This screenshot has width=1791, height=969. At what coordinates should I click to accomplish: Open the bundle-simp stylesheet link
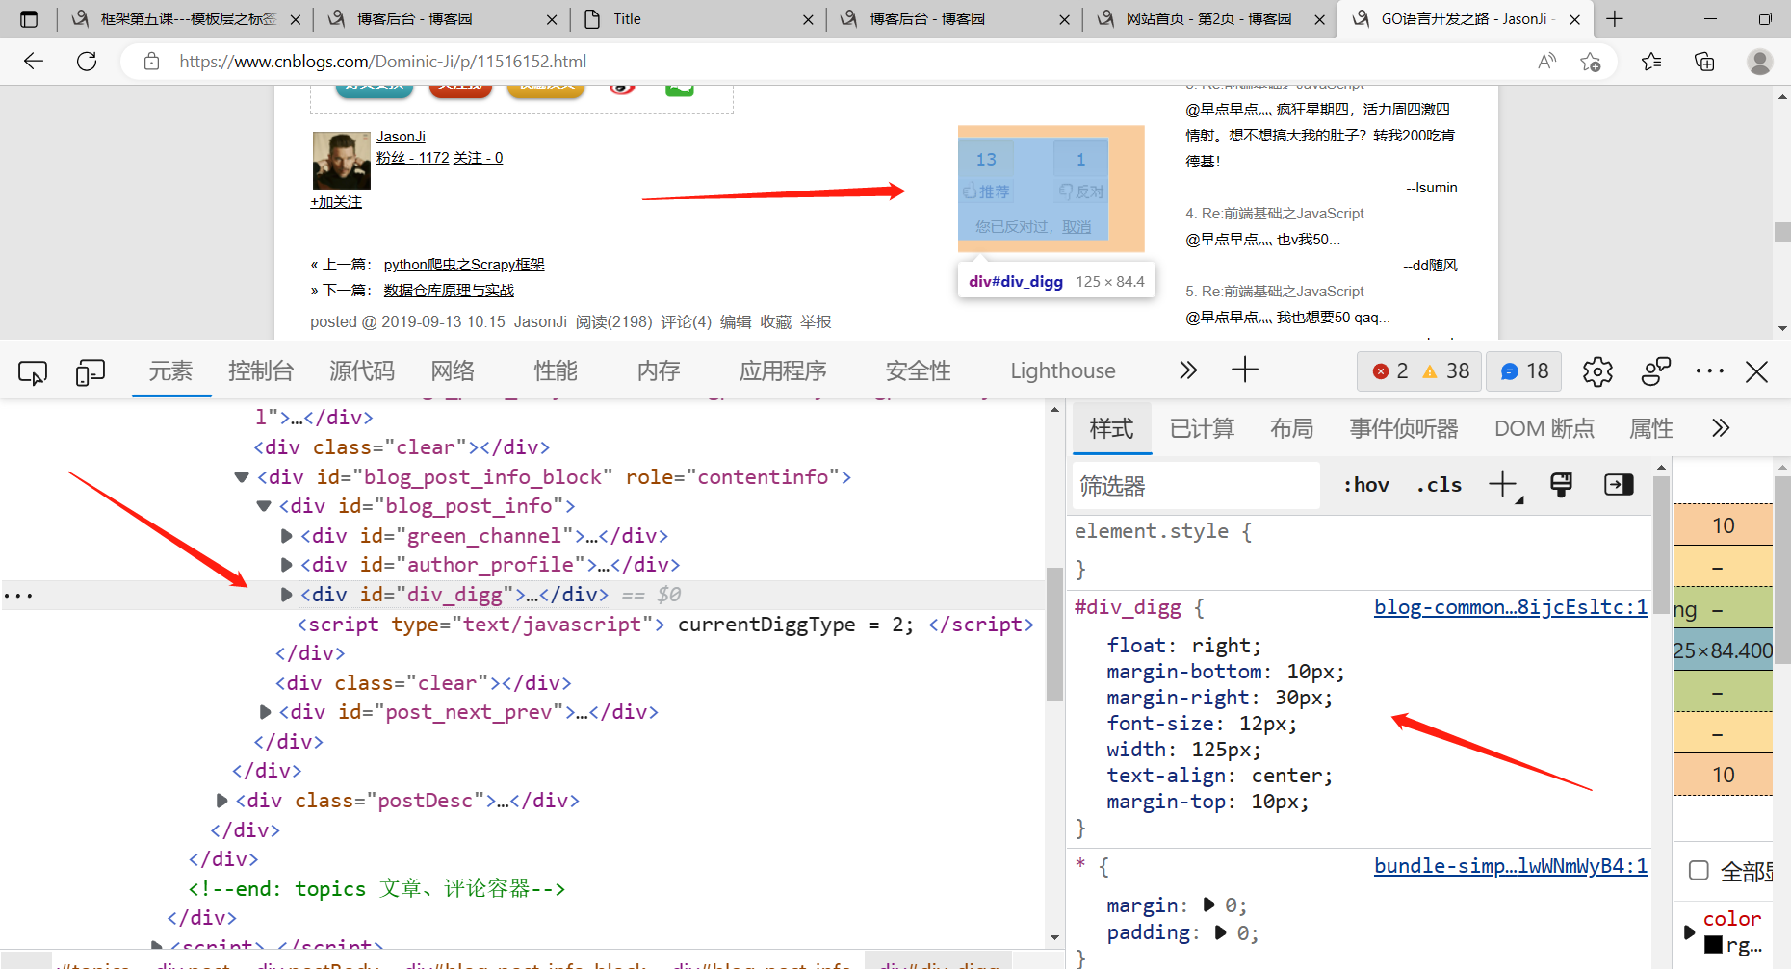tap(1511, 866)
